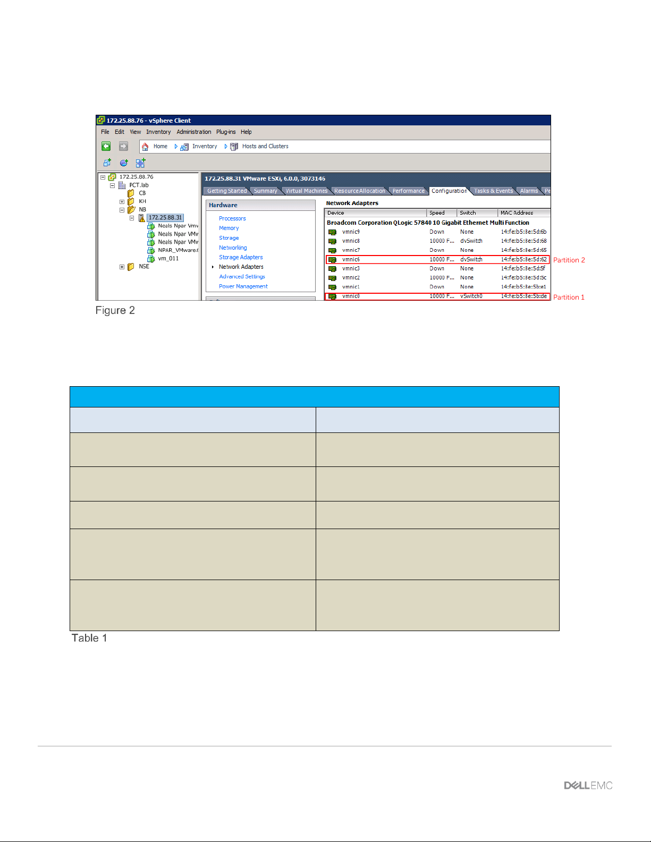Select MAC address 14:fe:b5:8e:5d:62 cell
Image resolution: width=651 pixels, height=842 pixels.
click(523, 260)
